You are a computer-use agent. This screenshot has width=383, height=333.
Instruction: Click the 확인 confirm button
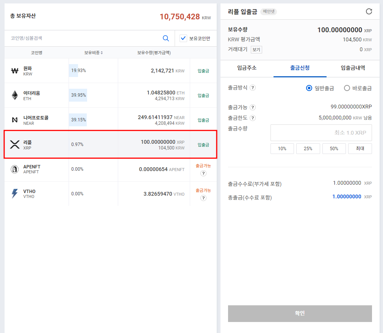[300, 313]
